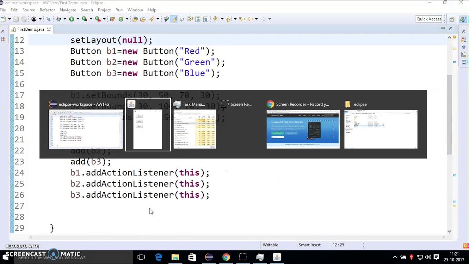The image size is (469, 264).
Task: Minimize the editor area
Action: tap(443, 29)
